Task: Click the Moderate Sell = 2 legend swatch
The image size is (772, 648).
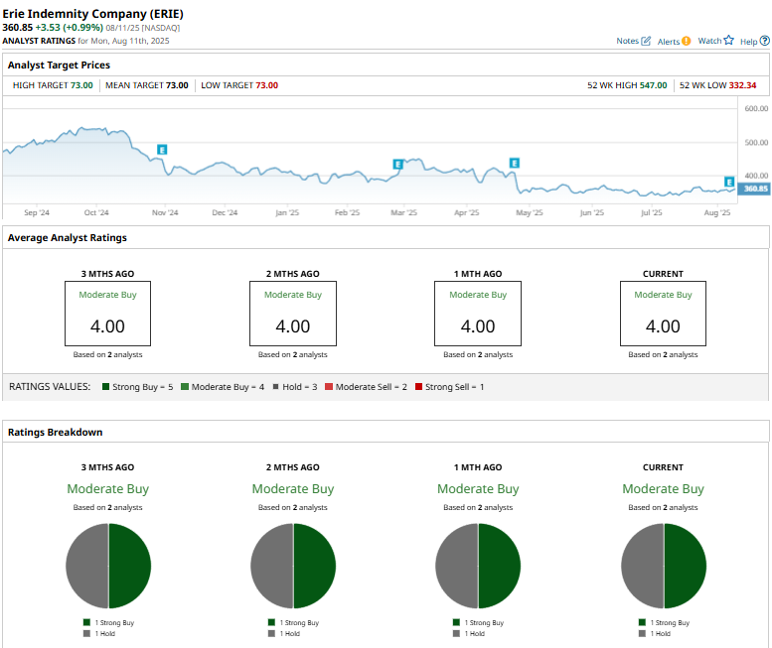Action: (x=329, y=386)
